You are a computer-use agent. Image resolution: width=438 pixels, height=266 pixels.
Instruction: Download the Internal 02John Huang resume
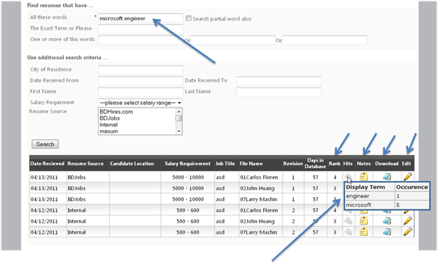point(387,221)
